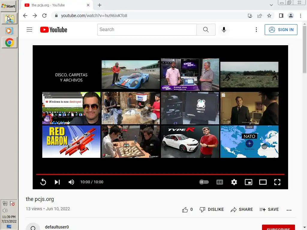Go back in Chrome
Image resolution: width=307 pixels, height=230 pixels.
(x=25, y=16)
